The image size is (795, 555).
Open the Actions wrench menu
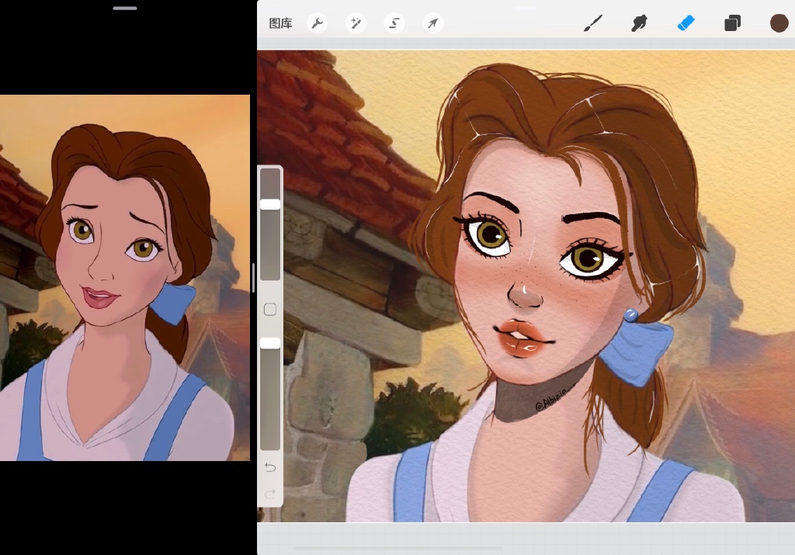point(317,23)
